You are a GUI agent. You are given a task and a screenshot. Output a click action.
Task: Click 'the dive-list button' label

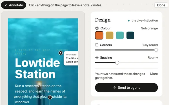click(144, 20)
